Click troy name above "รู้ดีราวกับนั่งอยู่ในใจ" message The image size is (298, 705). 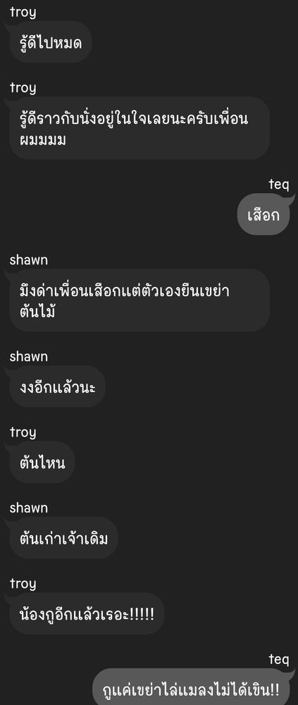(x=23, y=88)
